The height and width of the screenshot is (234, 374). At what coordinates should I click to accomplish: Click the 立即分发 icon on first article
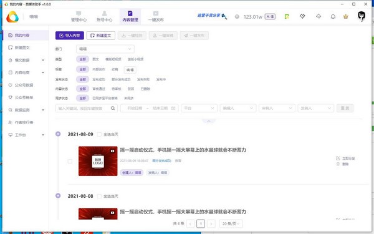coord(338,158)
